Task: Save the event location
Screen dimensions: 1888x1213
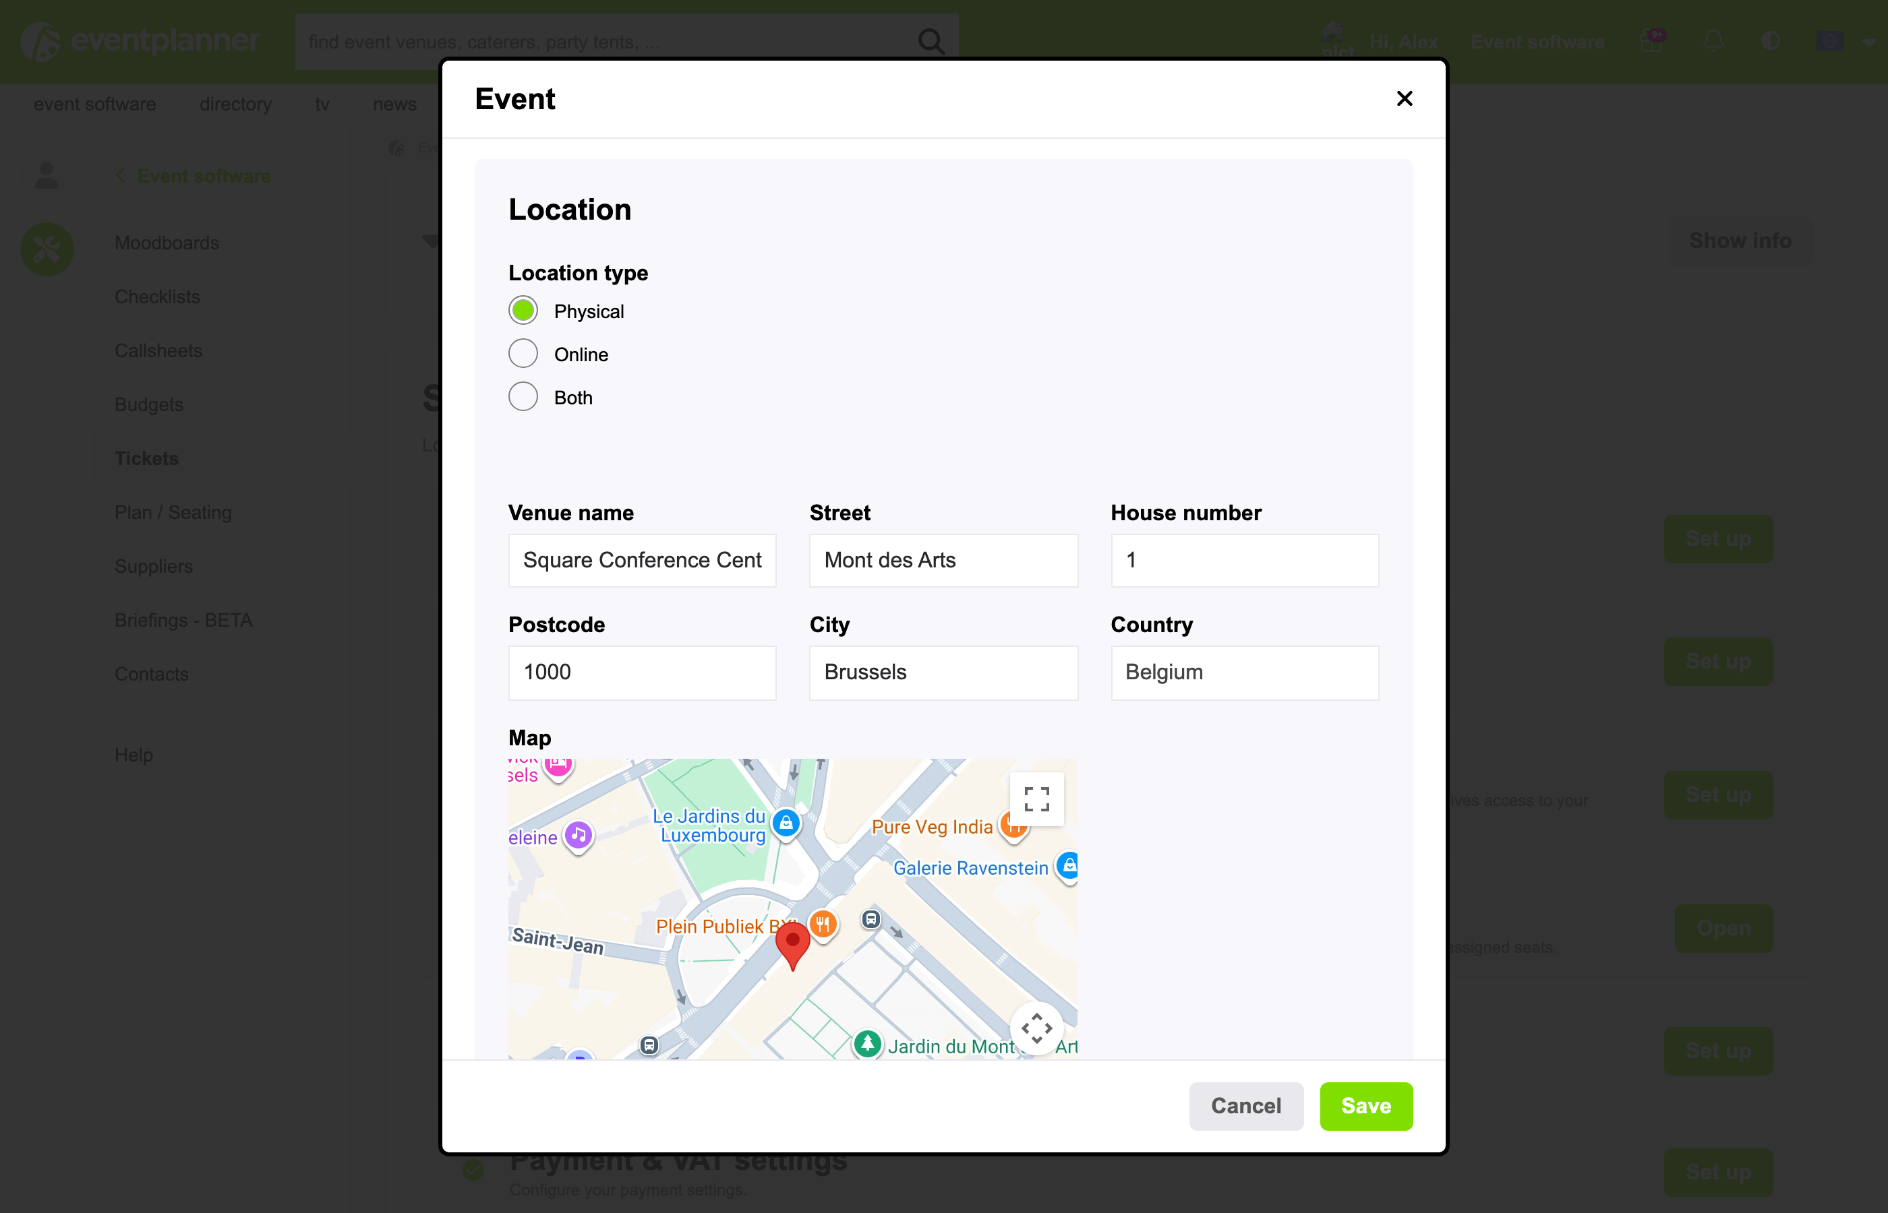Action: click(1365, 1106)
